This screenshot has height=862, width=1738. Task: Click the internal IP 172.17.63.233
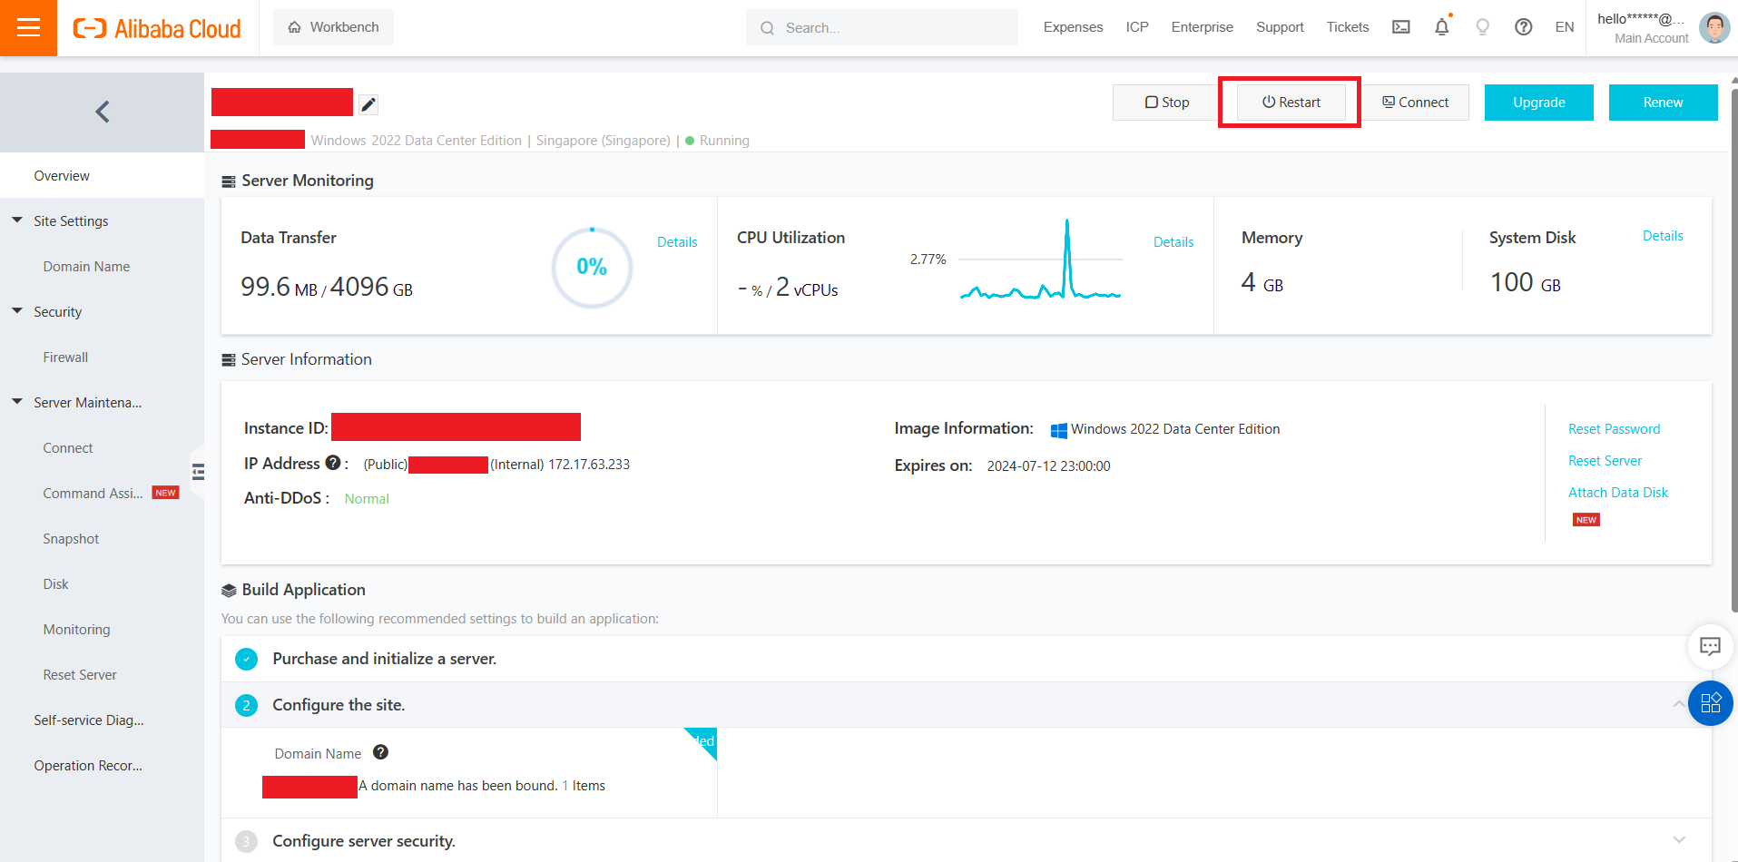pyautogui.click(x=589, y=464)
